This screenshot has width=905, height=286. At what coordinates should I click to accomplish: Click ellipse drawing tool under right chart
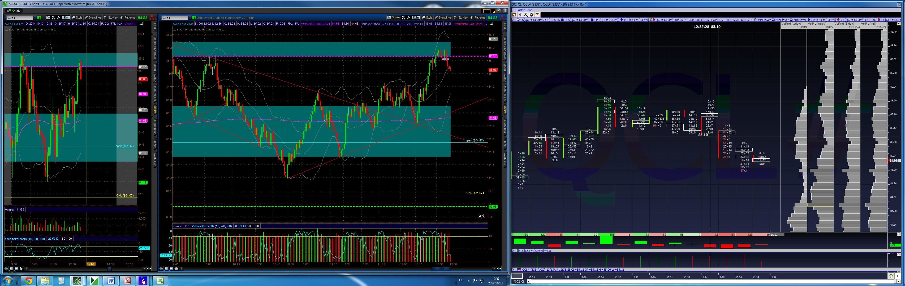click(176, 269)
